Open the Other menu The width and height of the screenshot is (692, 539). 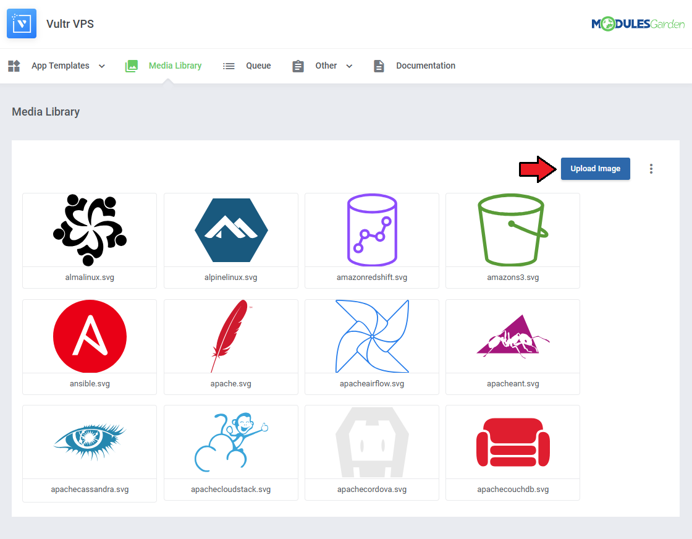click(326, 66)
